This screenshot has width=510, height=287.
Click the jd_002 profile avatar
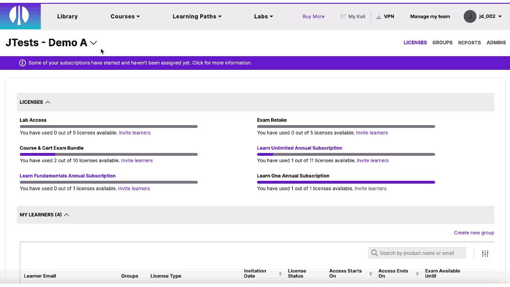click(x=470, y=16)
